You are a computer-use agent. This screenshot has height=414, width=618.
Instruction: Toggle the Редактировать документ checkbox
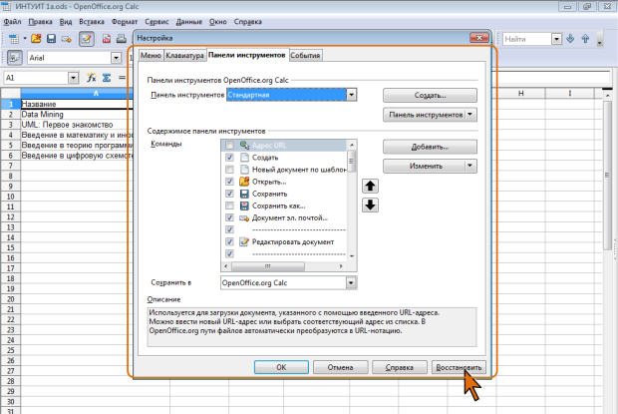[229, 241]
